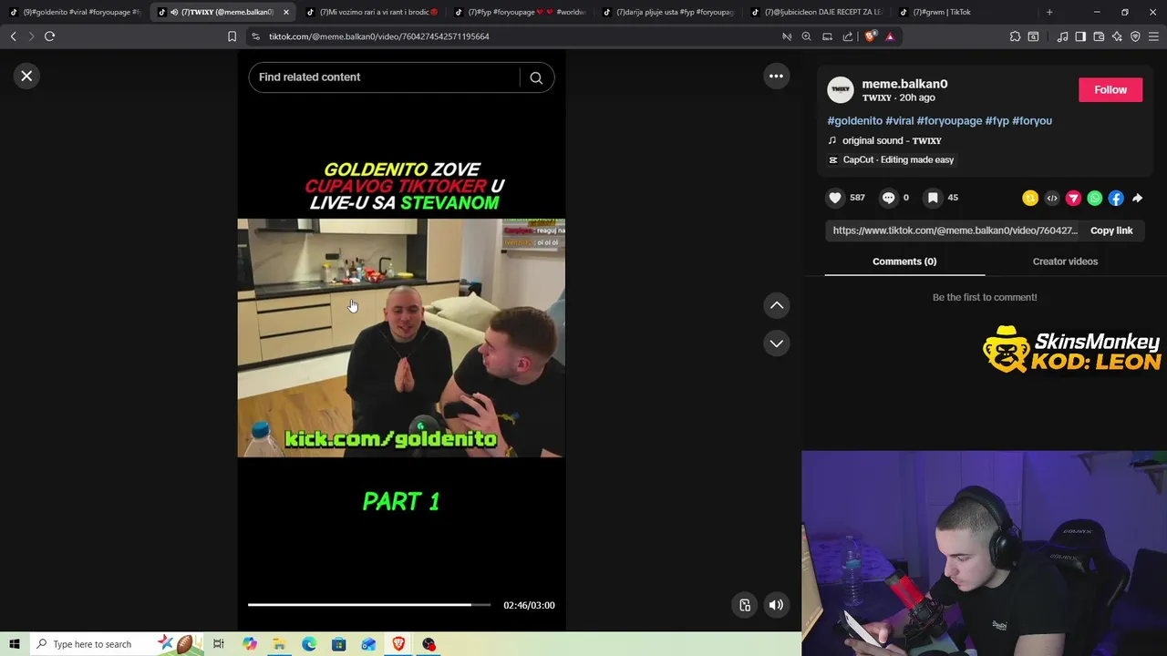
Task: Toggle the auto-scroll icon beside volume
Action: pyautogui.click(x=745, y=605)
